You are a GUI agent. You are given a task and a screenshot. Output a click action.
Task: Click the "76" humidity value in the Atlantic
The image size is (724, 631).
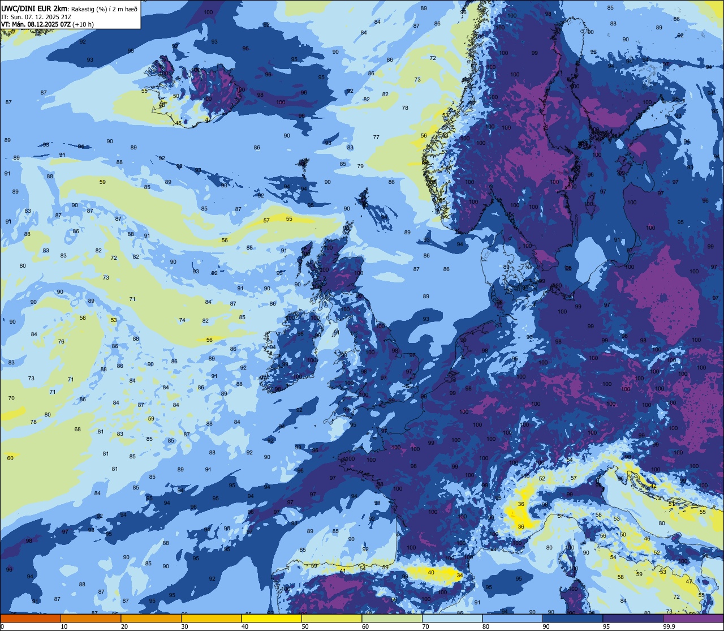pyautogui.click(x=61, y=342)
